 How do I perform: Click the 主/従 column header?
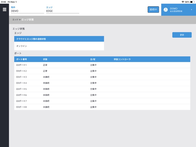pyautogui.click(x=93, y=59)
